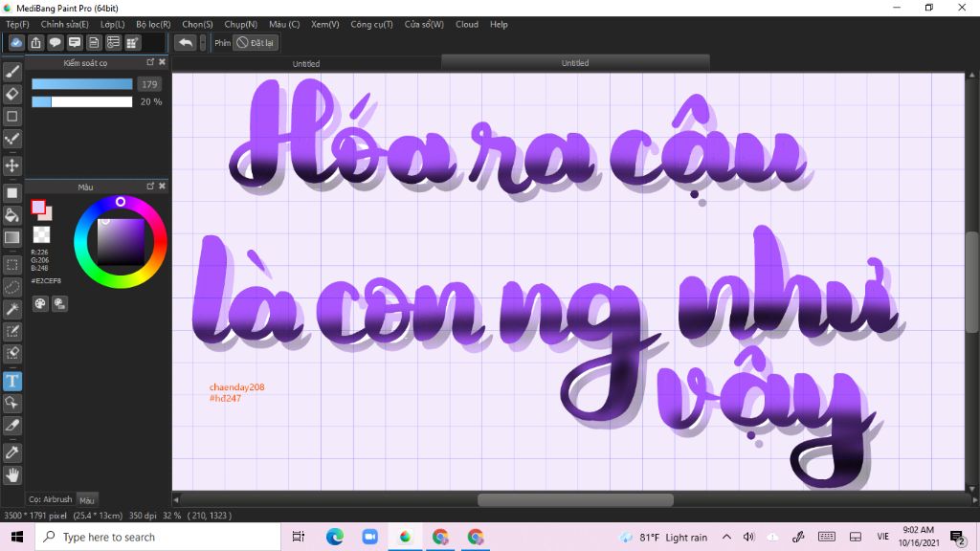Viewport: 980px width, 551px height.
Task: Select the background color swatch
Action: pyautogui.click(x=48, y=216)
